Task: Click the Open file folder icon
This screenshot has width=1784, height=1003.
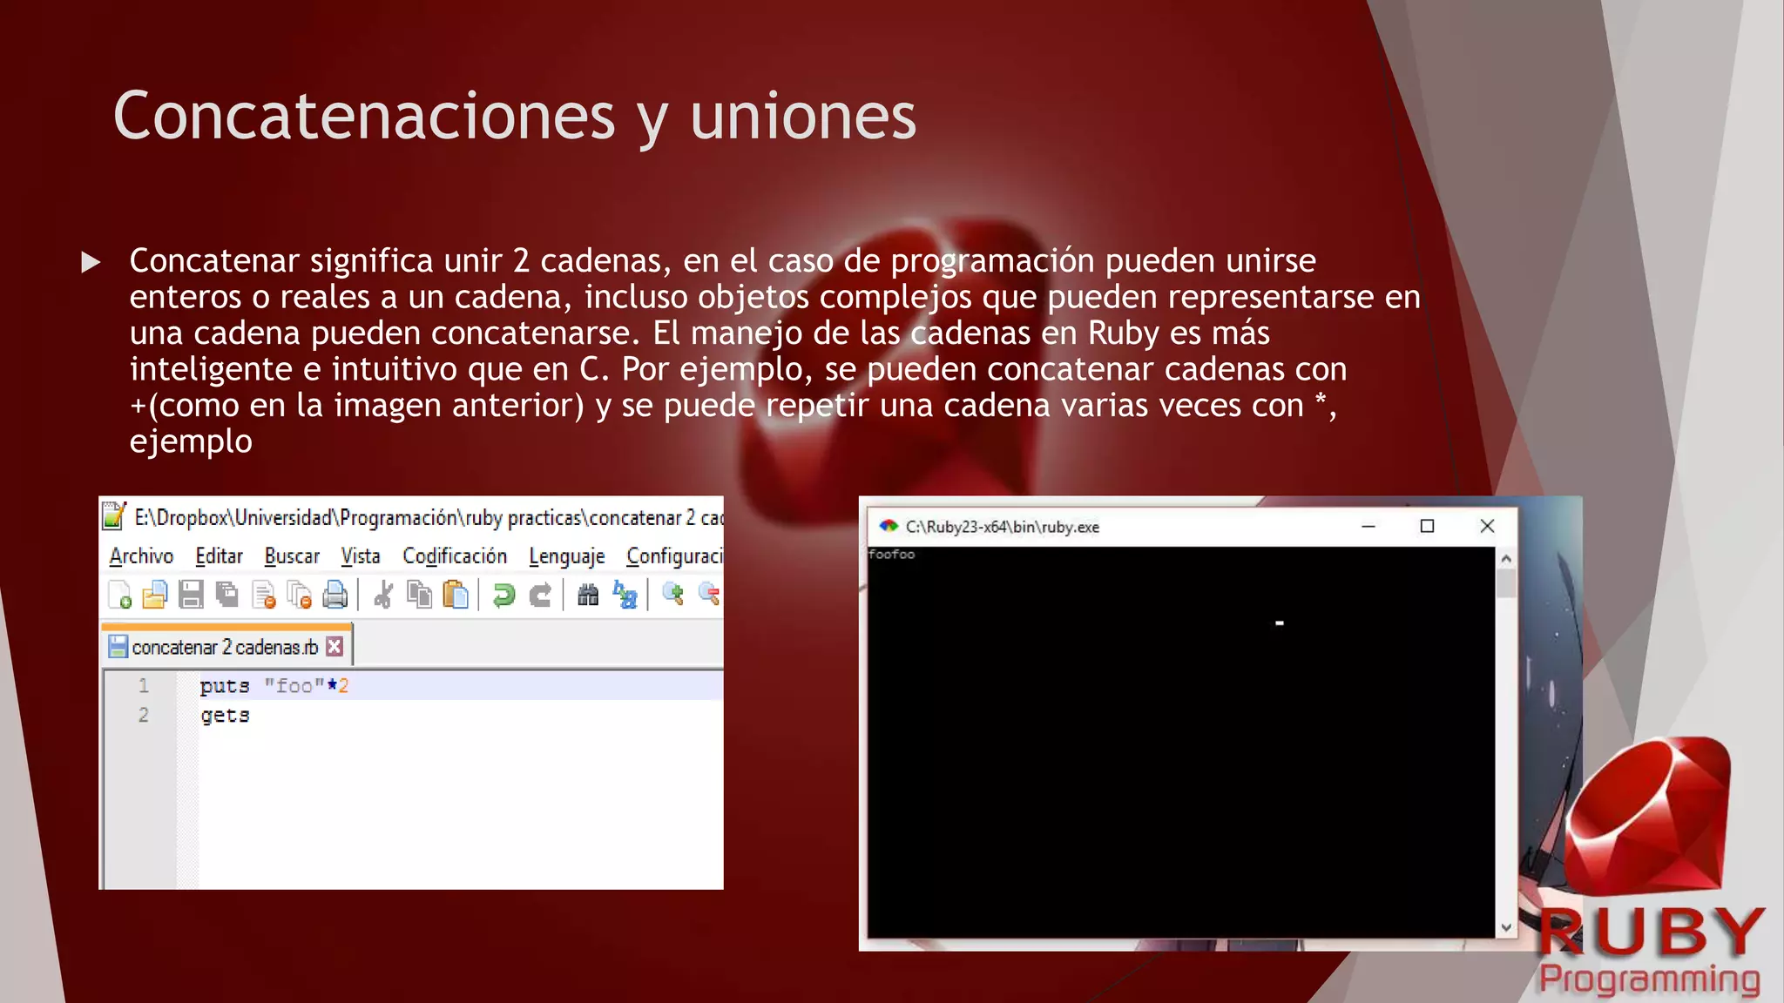Action: pyautogui.click(x=154, y=595)
